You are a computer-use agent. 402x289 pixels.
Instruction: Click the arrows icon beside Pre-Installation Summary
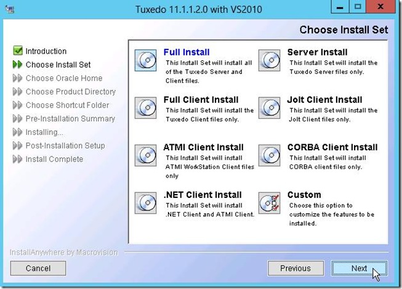(17, 118)
